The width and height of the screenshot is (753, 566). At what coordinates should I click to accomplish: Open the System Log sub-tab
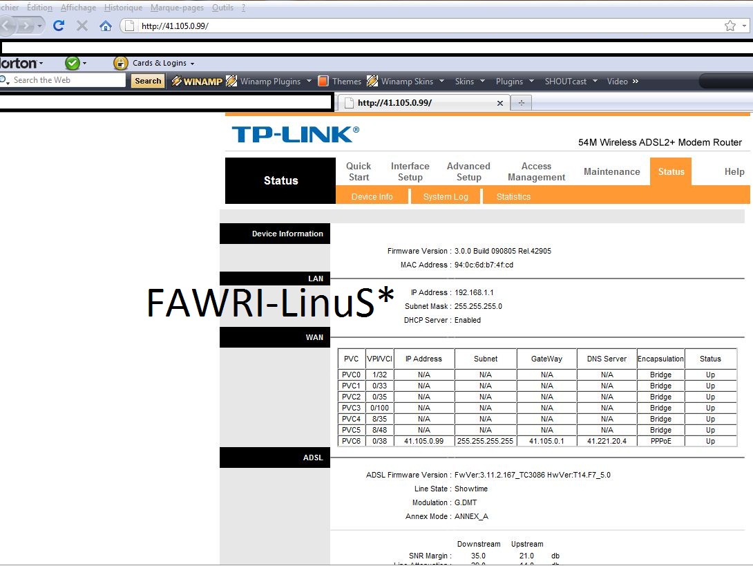click(x=446, y=197)
